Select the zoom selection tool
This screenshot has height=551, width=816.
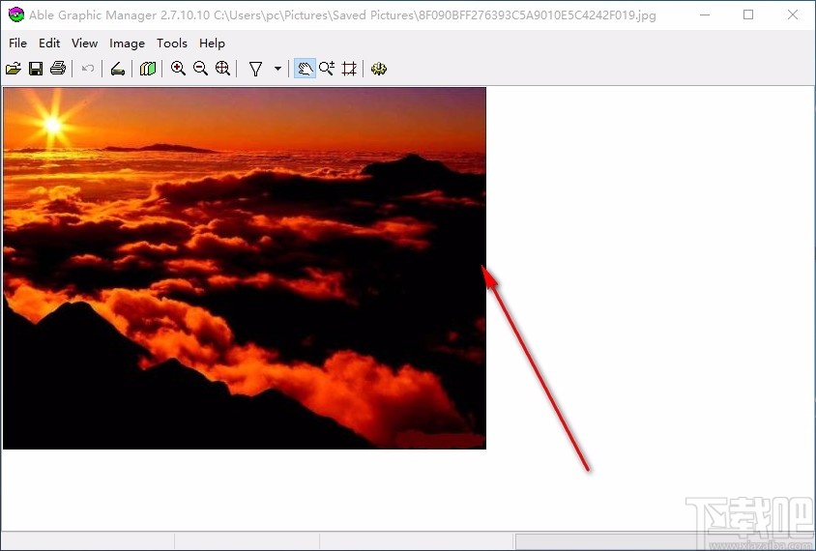327,69
